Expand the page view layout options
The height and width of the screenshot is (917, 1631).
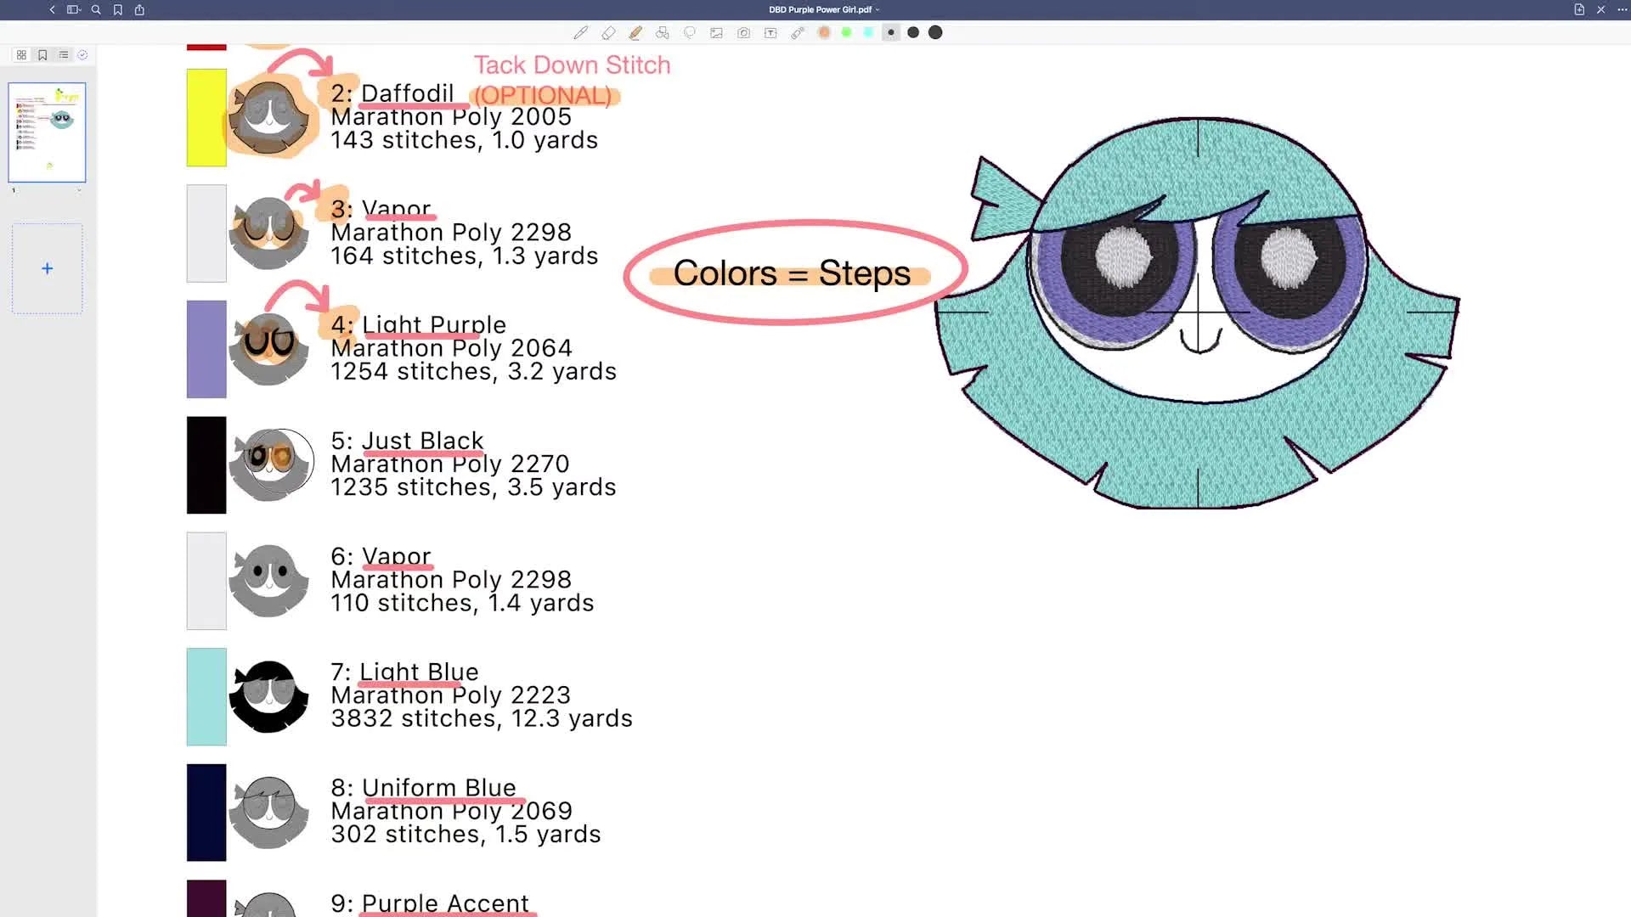coord(73,9)
